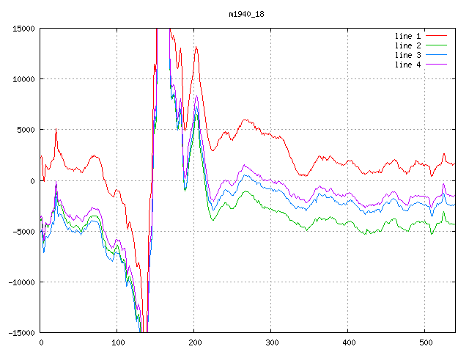Click the x-axis label 200
The height and width of the screenshot is (352, 469).
click(195, 342)
